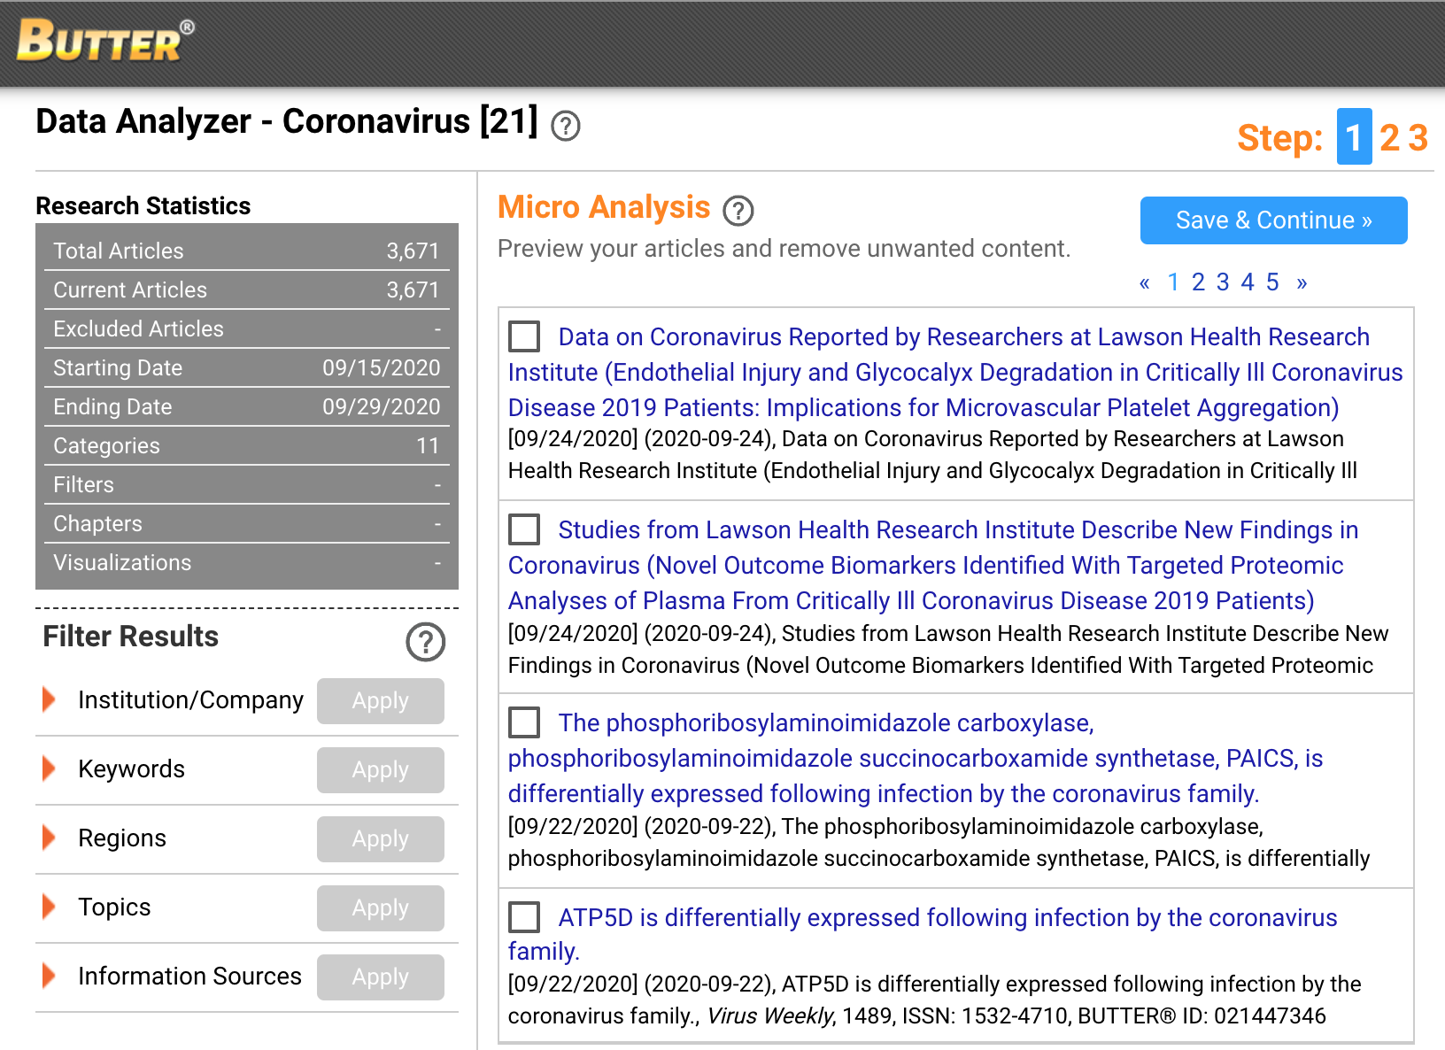Apply the Institution/Company filter
The height and width of the screenshot is (1050, 1445).
[381, 700]
